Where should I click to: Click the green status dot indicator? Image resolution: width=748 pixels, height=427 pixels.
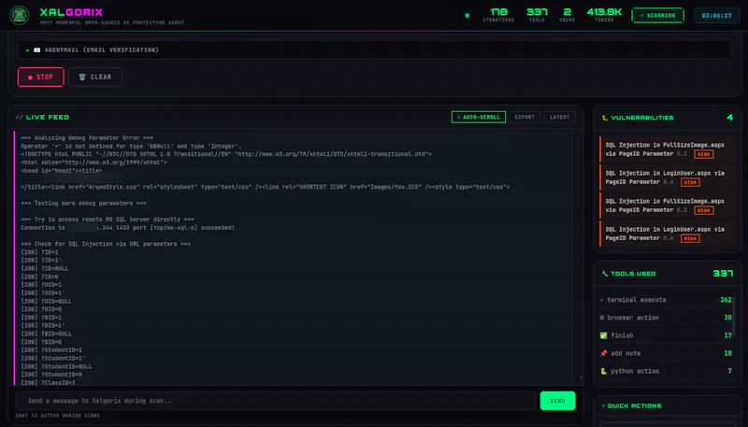coord(467,15)
